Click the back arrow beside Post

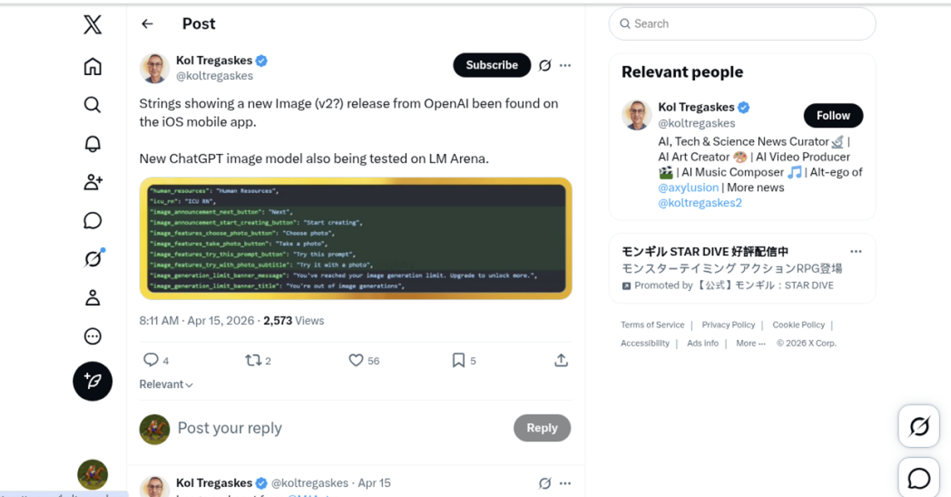147,24
